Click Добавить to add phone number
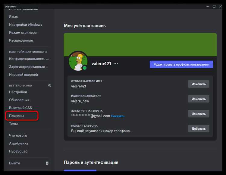Image resolution: width=226 pixels, height=175 pixels. 199,128
